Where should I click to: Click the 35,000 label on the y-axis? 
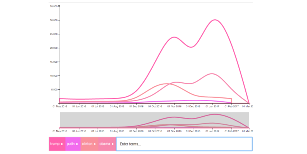(53, 7)
